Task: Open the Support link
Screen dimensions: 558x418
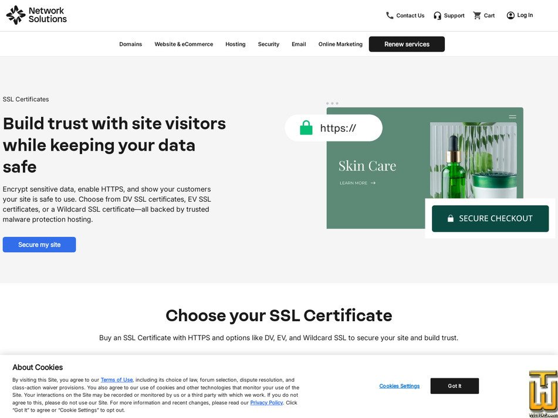Action: point(454,16)
